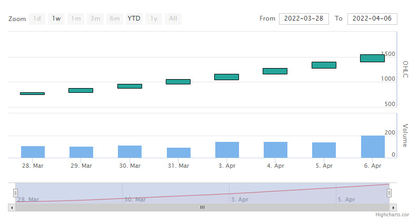The image size is (409, 221).
Task: Click the From date input field
Action: [304, 19]
